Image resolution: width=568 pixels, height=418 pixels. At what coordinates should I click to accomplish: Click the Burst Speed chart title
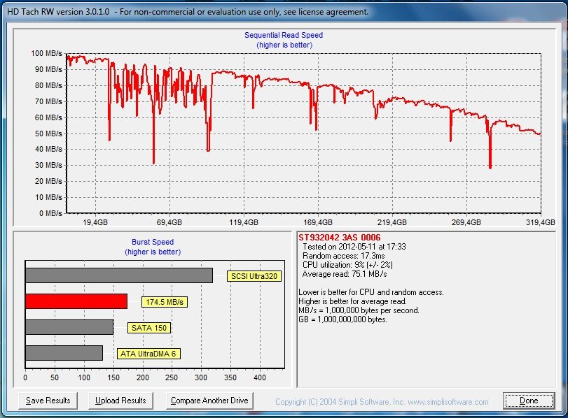153,243
